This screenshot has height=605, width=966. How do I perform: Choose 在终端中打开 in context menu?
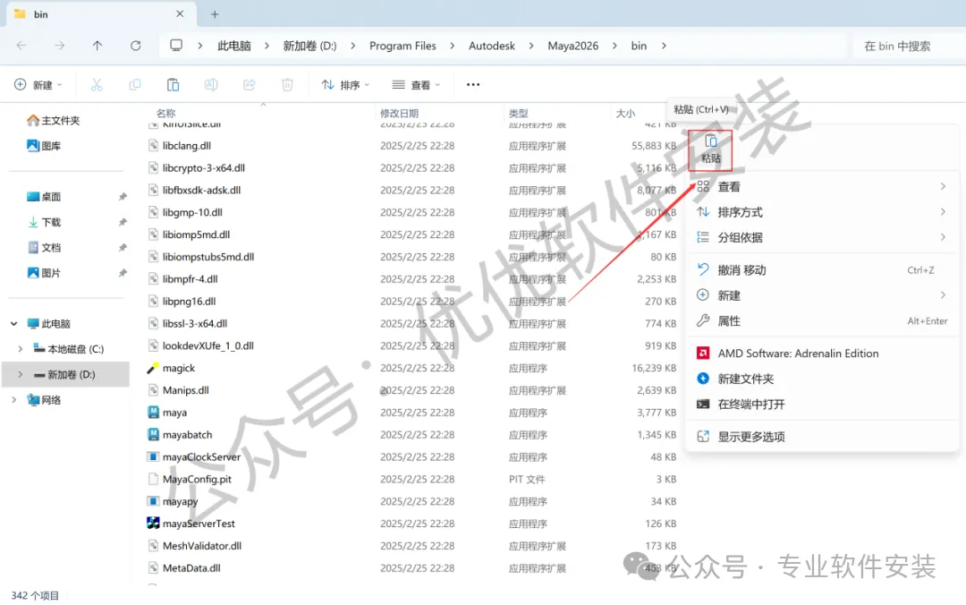823,404
